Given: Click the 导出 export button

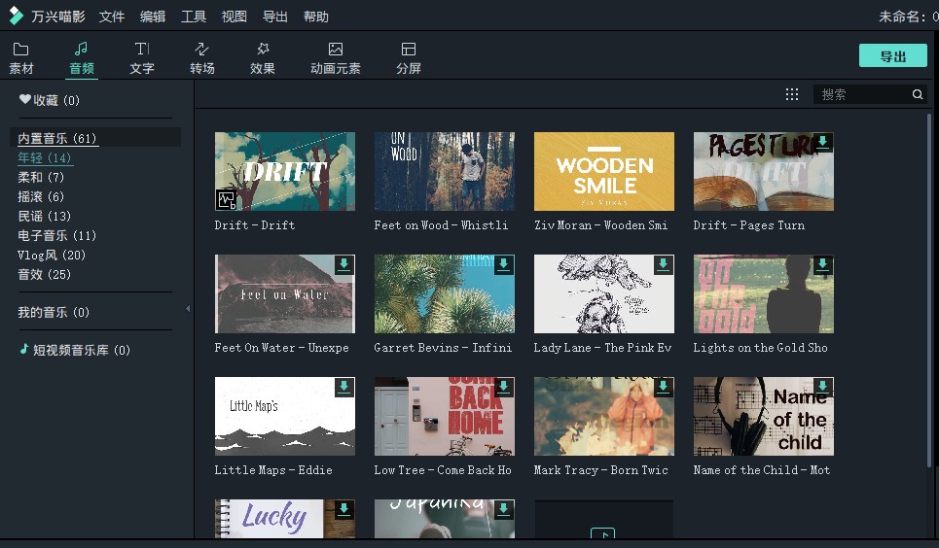Looking at the screenshot, I should [x=892, y=56].
